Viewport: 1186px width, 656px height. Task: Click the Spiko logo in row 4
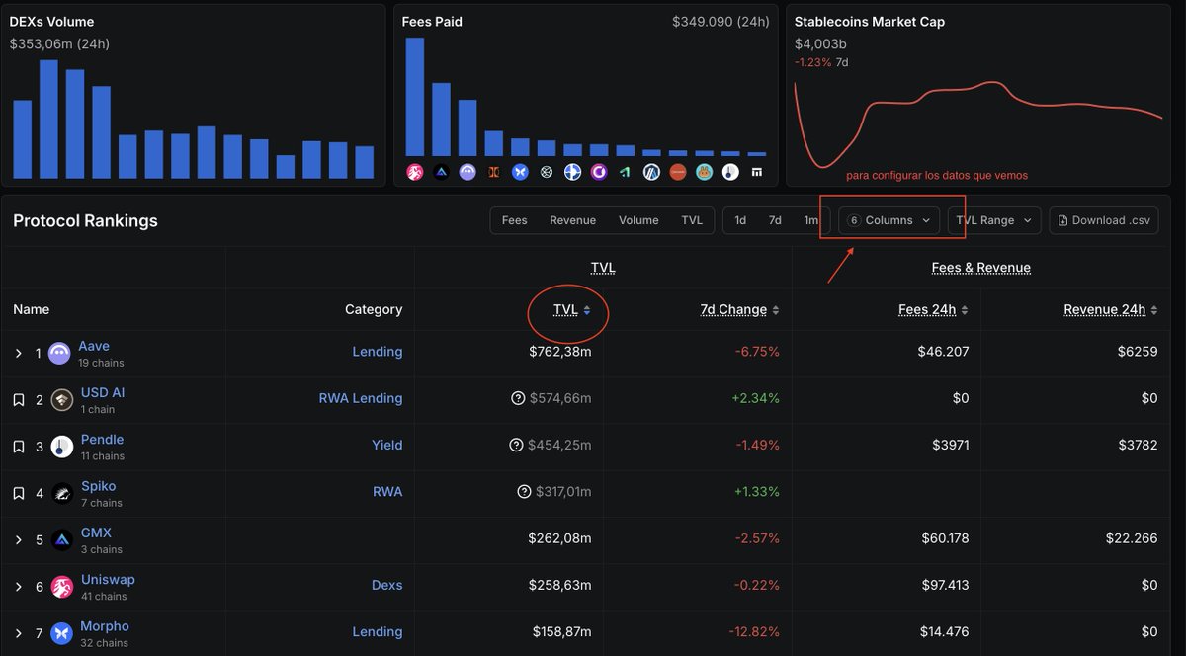coord(62,493)
